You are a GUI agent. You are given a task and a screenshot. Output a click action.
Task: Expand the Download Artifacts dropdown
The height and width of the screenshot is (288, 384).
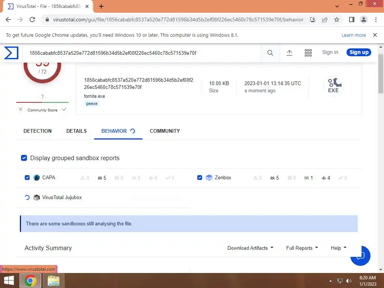250,248
